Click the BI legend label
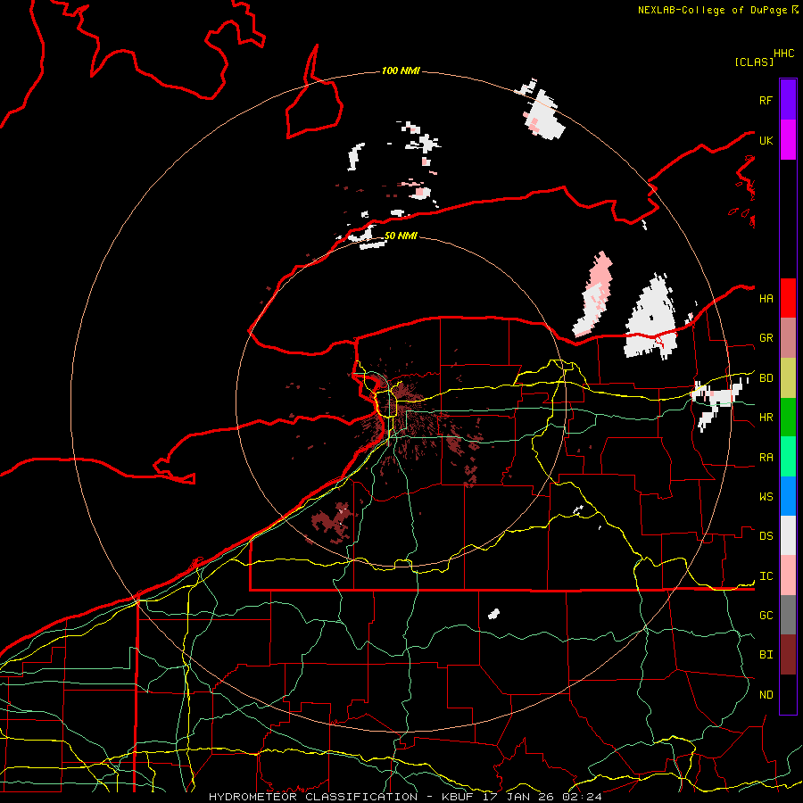This screenshot has width=803, height=803. pos(766,655)
